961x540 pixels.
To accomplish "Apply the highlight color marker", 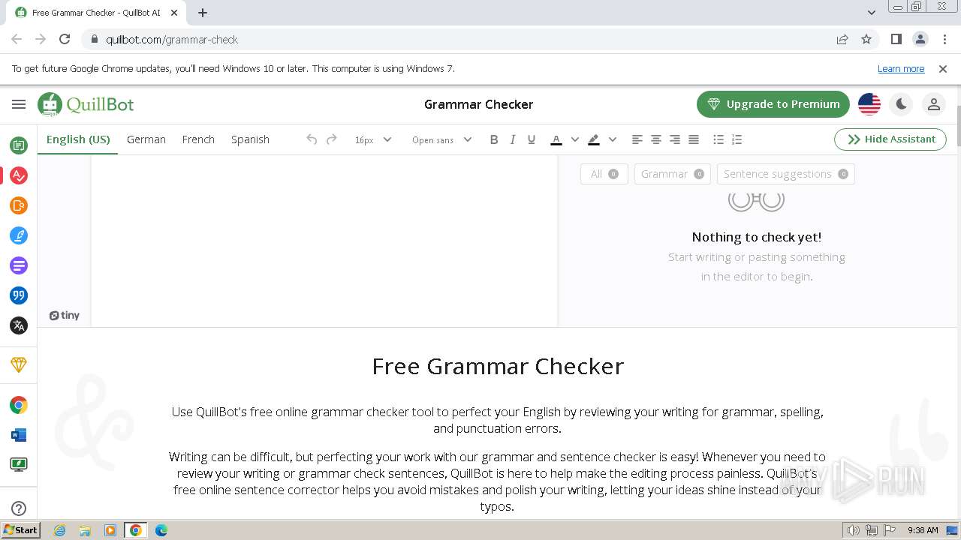I will [x=594, y=139].
